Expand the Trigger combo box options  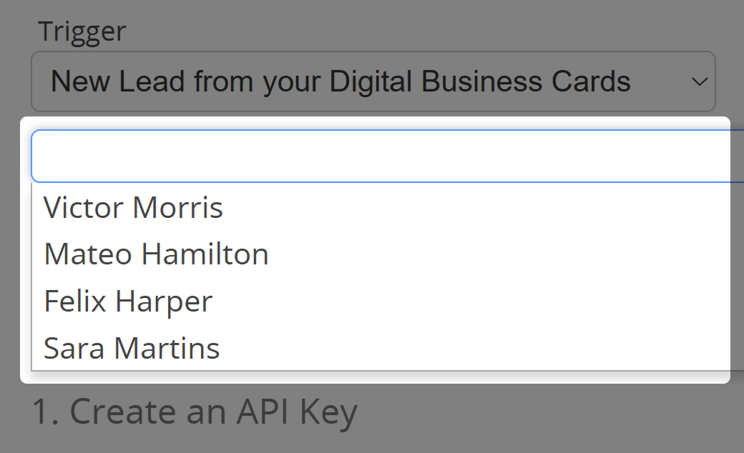372,81
